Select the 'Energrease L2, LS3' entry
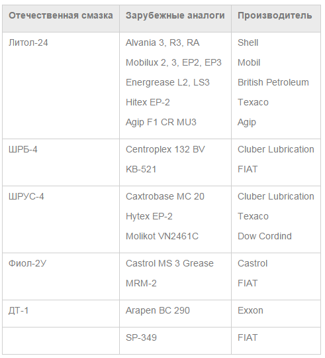This screenshot has width=325, height=358. (x=167, y=82)
